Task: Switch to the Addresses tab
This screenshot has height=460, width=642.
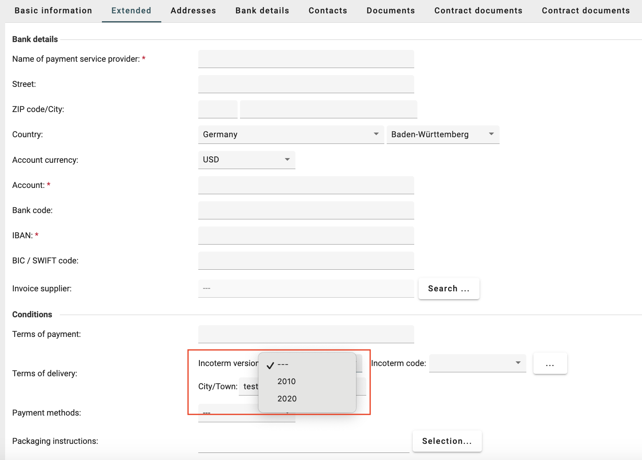Action: (x=193, y=11)
